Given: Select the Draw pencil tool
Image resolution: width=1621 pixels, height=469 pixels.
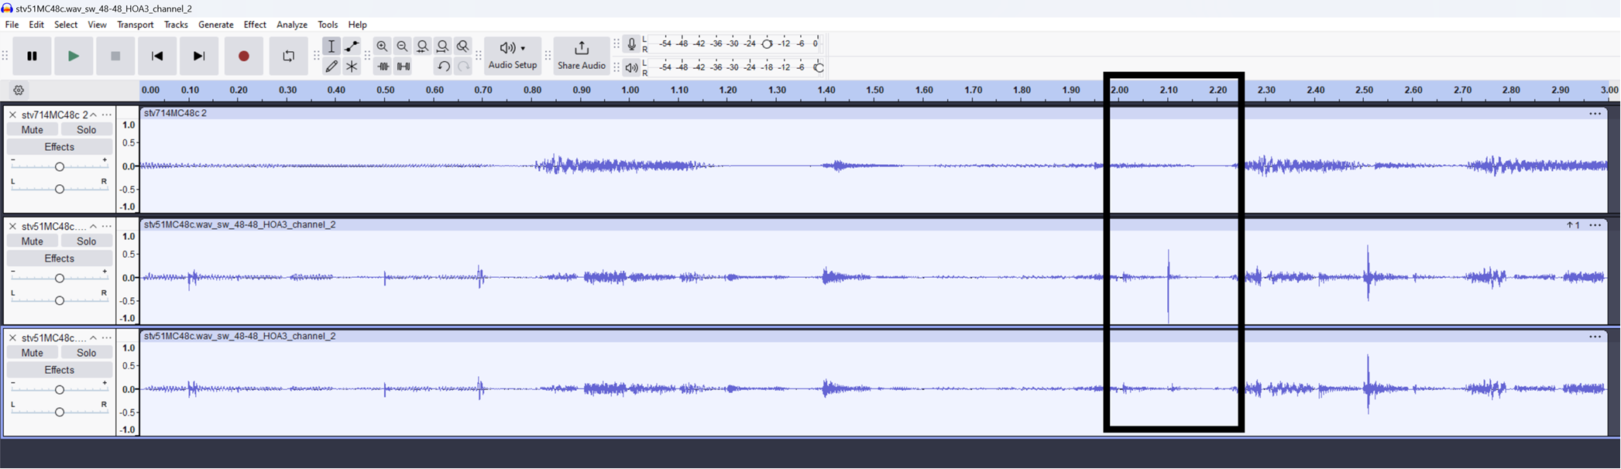Looking at the screenshot, I should tap(331, 67).
